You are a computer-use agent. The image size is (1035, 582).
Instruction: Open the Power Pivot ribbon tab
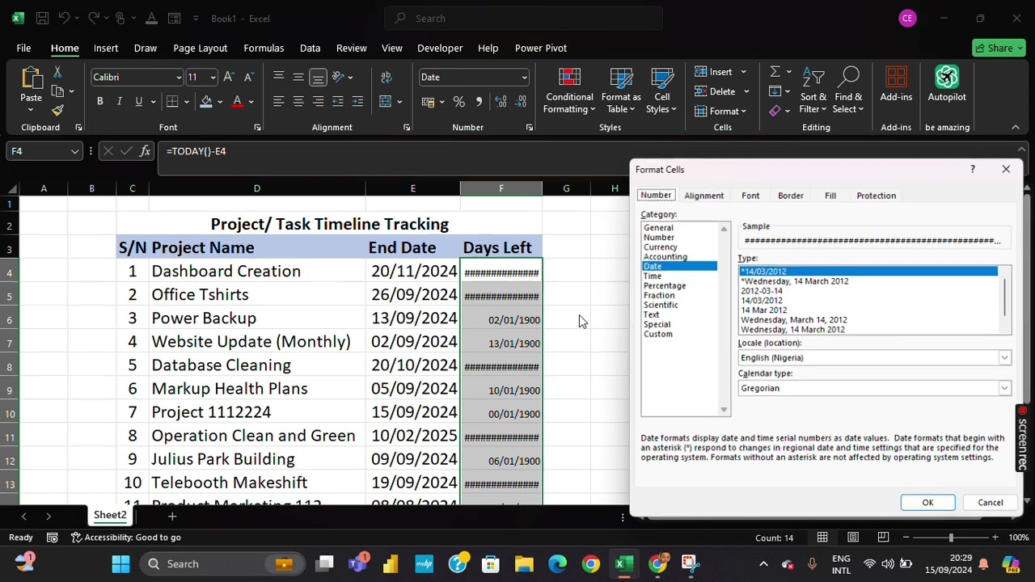(x=541, y=48)
